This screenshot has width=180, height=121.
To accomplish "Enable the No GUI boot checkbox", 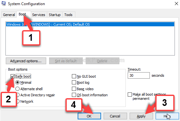I will pos(74,76).
